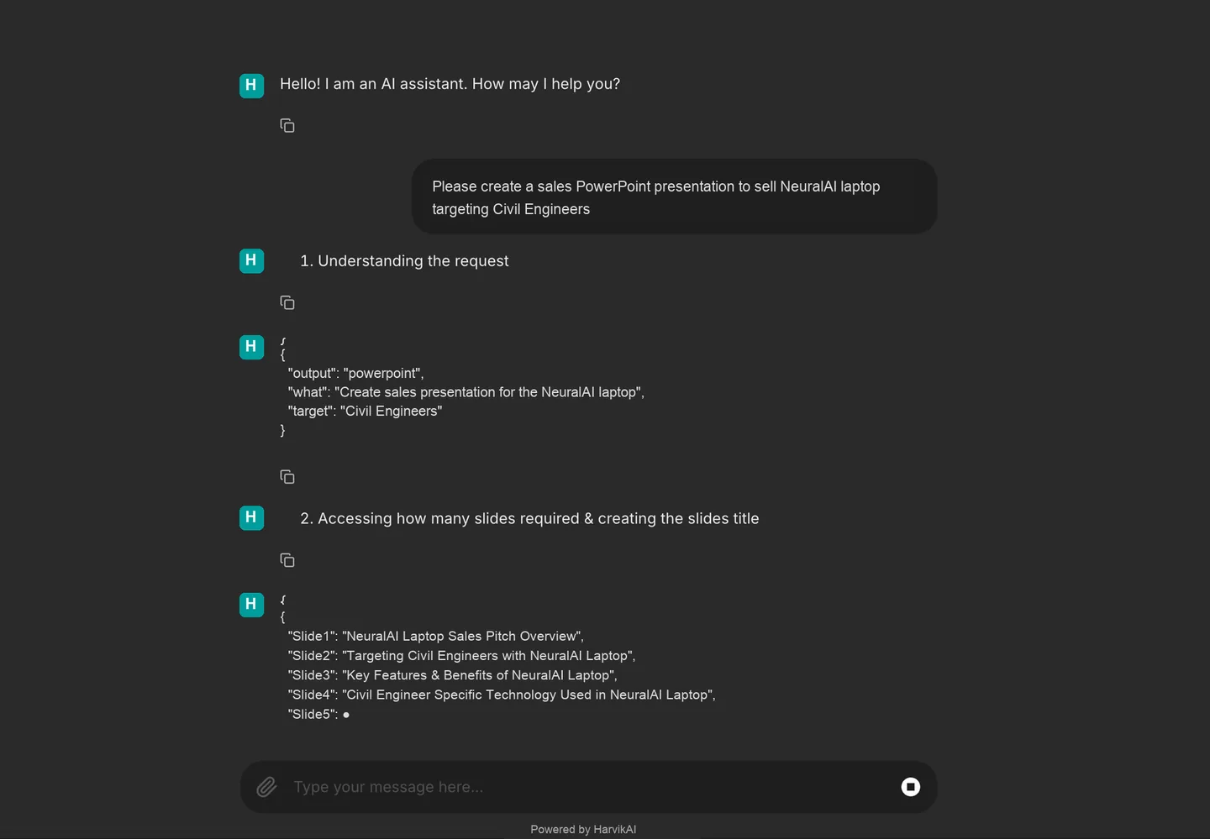Stop the response generation
This screenshot has height=839, width=1210.
coord(911,787)
